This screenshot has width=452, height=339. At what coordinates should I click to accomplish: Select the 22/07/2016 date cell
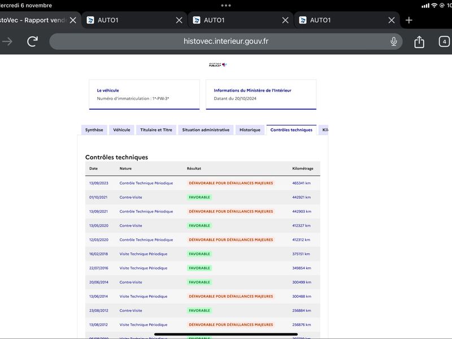[98, 268]
